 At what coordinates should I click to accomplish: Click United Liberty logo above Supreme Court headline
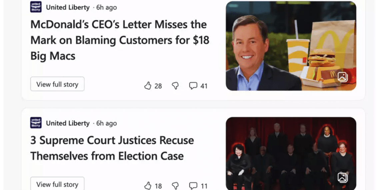(36, 123)
